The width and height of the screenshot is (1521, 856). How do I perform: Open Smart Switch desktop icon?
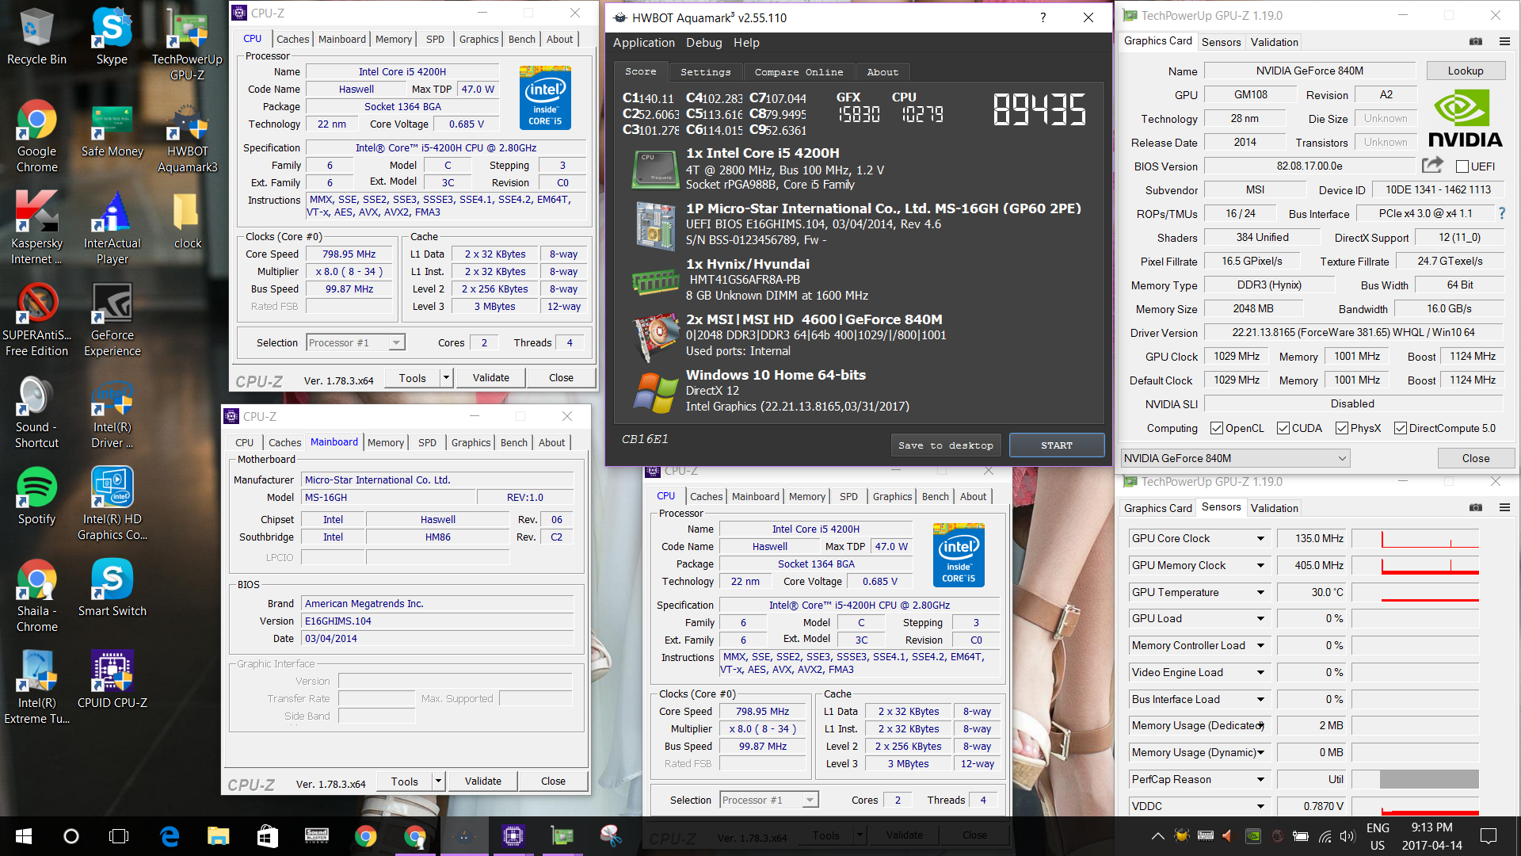pyautogui.click(x=112, y=588)
